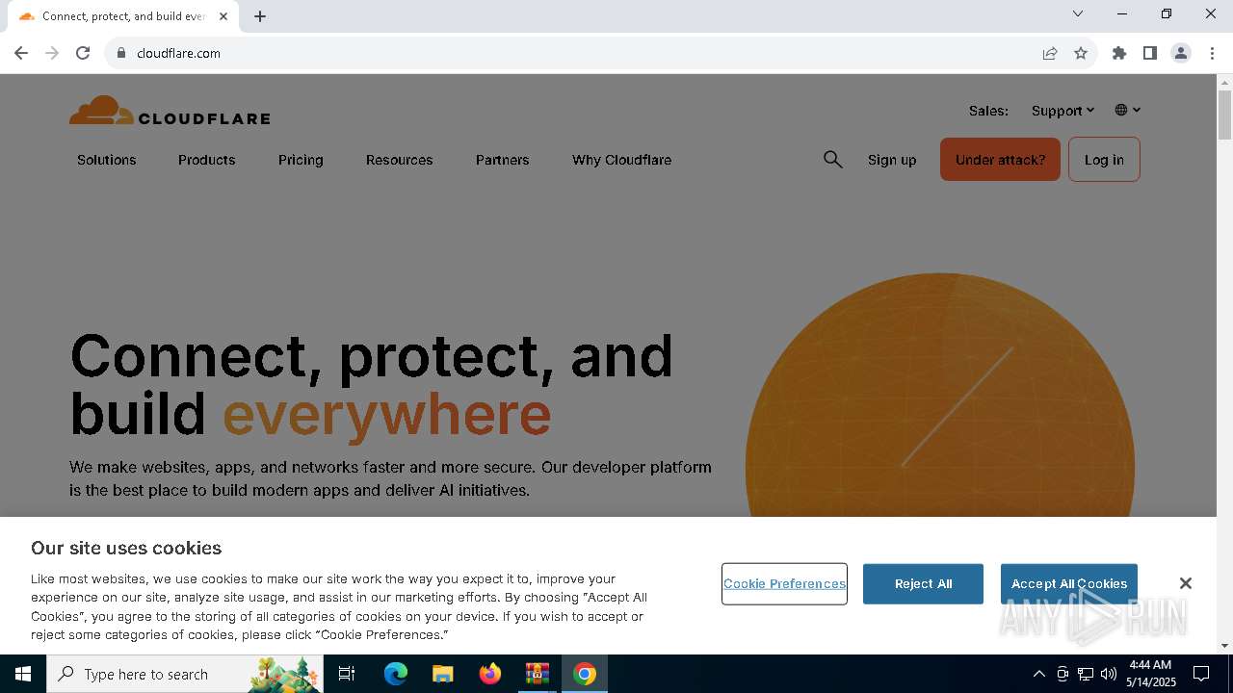Select the Cloudflare browser tab
The width and height of the screenshot is (1233, 693).
point(123,16)
